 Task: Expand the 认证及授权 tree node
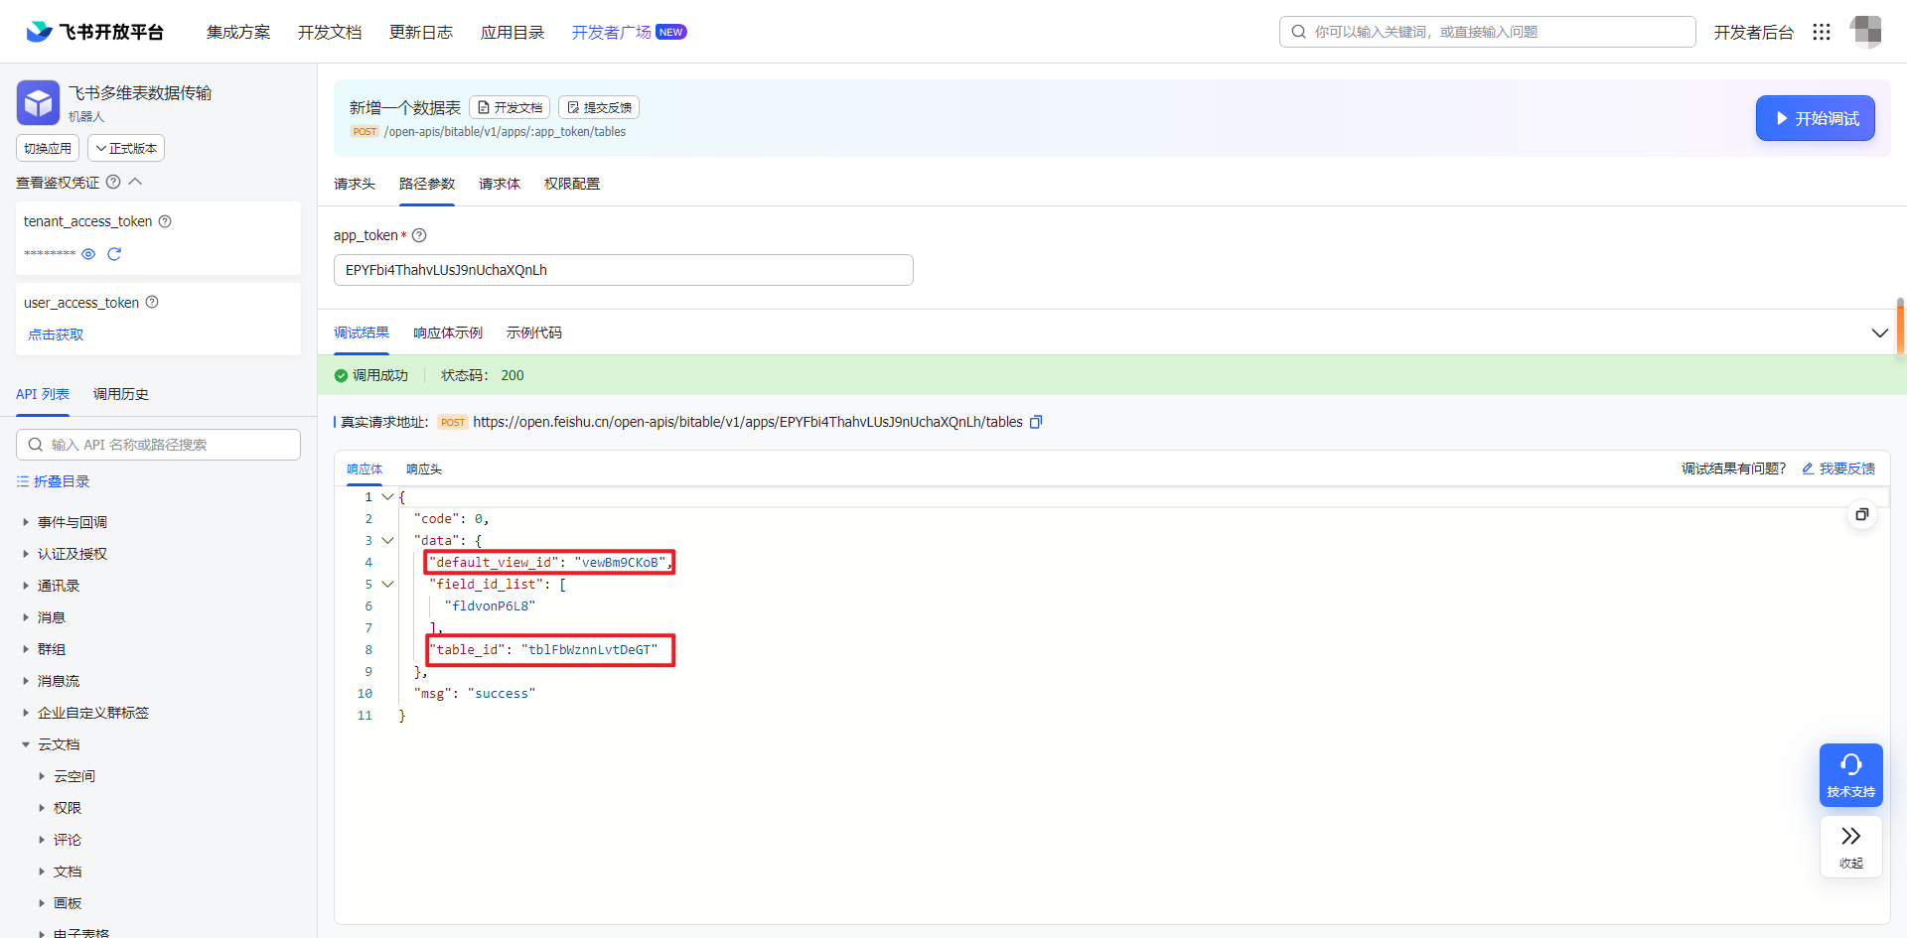pos(26,554)
